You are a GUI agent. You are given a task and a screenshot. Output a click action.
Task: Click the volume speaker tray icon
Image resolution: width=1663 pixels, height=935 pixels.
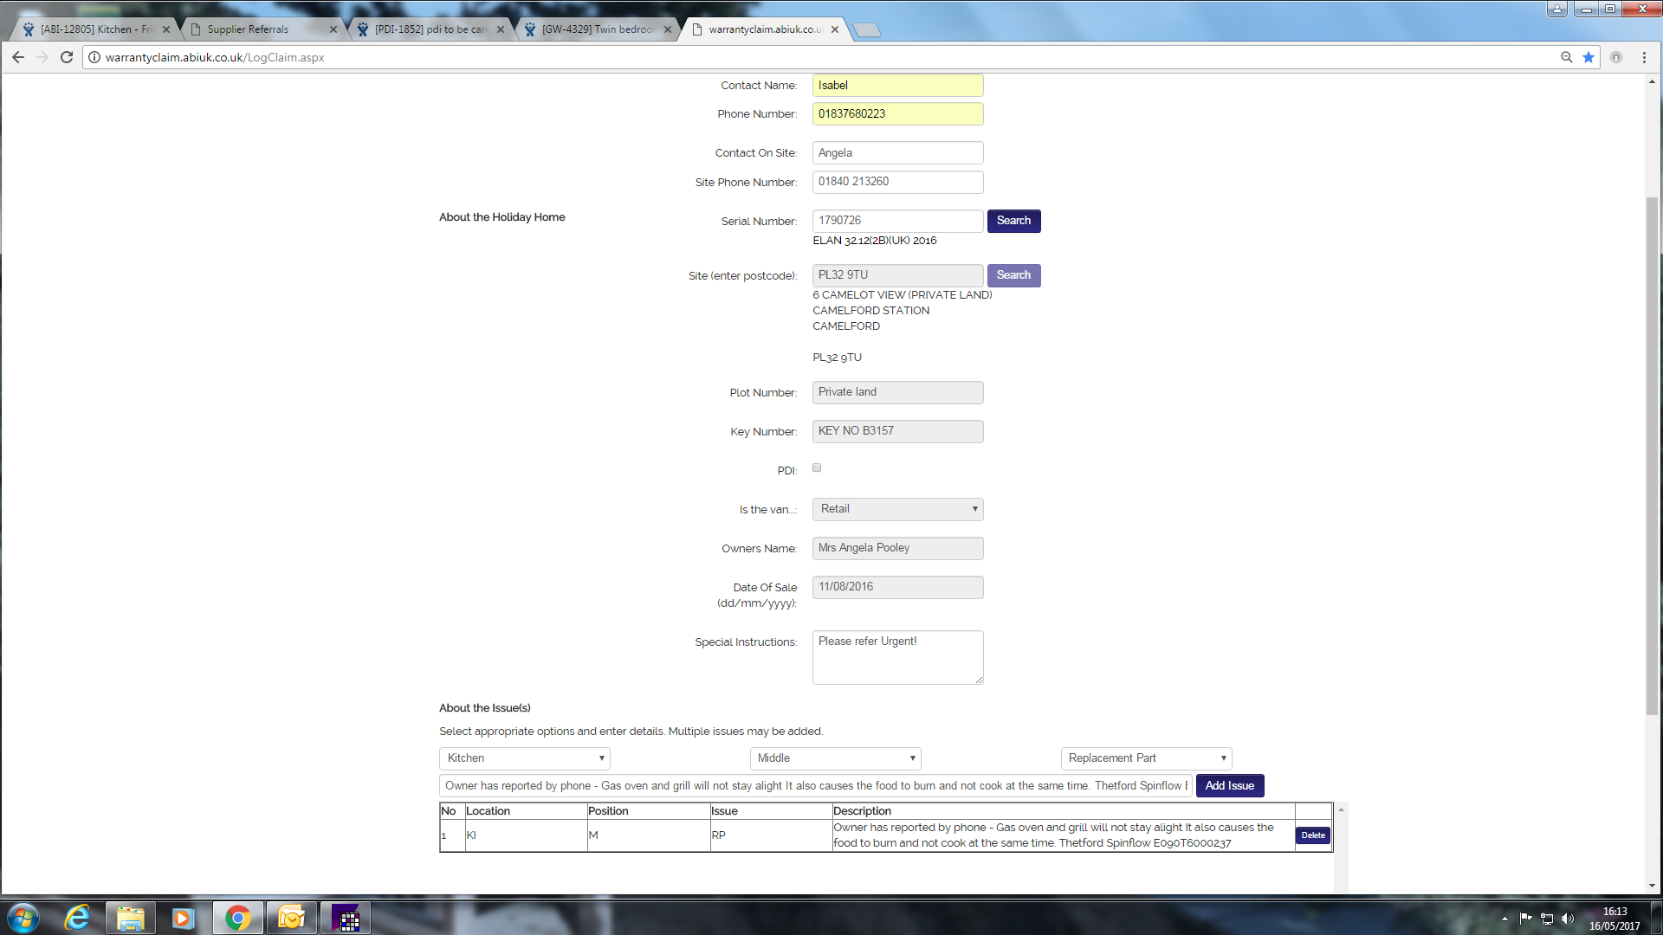[x=1568, y=919]
